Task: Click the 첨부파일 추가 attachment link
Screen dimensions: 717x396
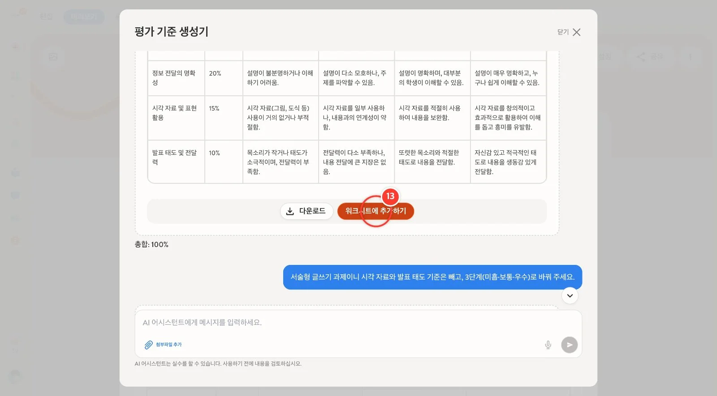Action: (x=163, y=345)
